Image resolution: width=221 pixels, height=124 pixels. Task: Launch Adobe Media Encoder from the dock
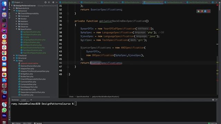point(4,116)
